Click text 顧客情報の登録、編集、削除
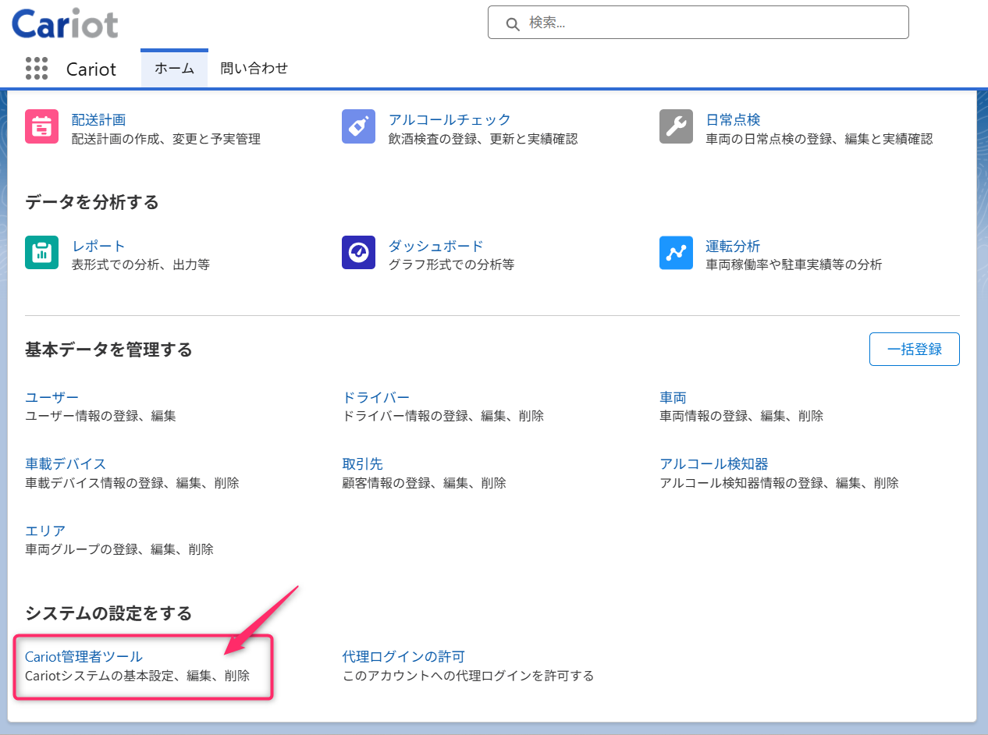Viewport: 988px width, 735px height. pos(425,484)
